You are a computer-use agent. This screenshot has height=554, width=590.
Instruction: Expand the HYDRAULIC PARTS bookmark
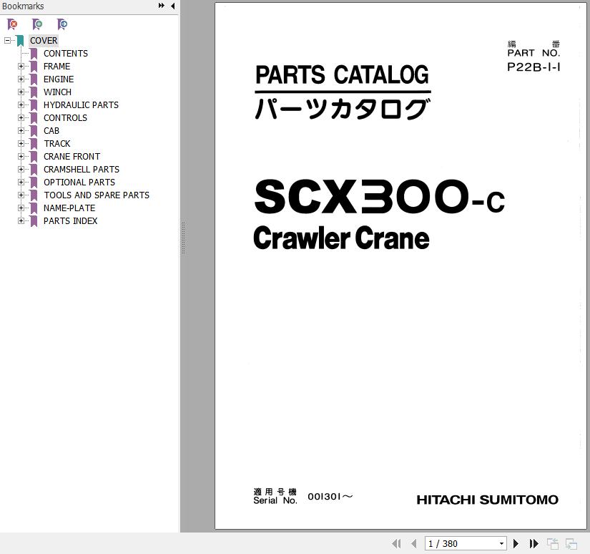21,105
